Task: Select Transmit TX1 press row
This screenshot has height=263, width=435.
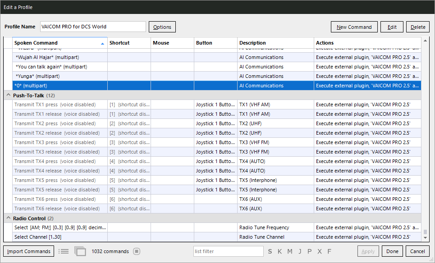Action: pyautogui.click(x=217, y=105)
